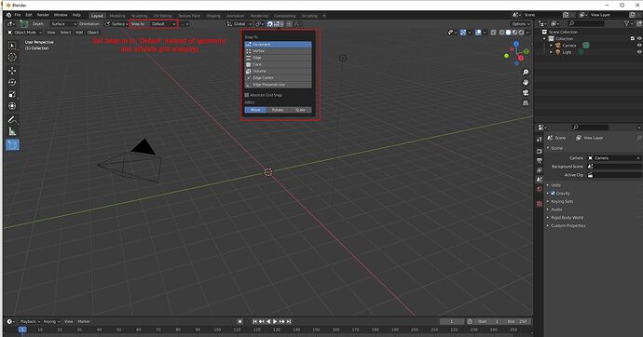
Task: Toggle auto keying record button
Action: coord(239,322)
